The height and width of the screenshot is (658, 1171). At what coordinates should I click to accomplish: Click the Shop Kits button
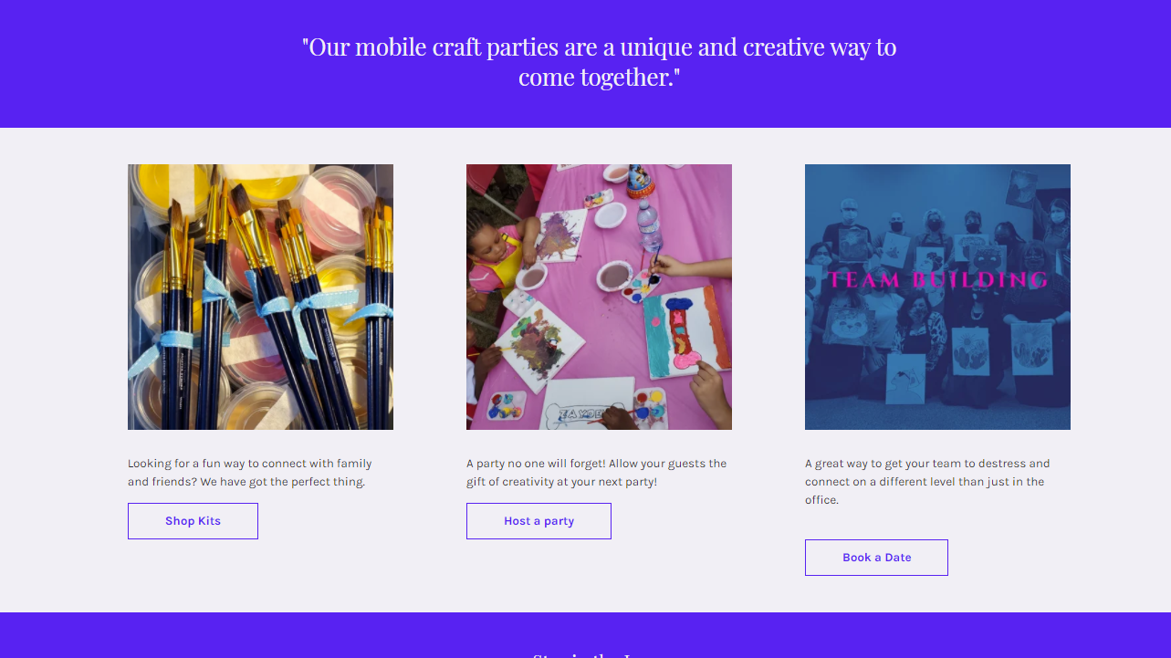pos(193,521)
